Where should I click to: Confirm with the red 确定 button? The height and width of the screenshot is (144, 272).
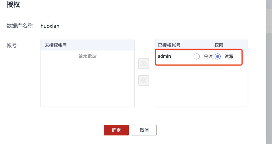[116, 130]
